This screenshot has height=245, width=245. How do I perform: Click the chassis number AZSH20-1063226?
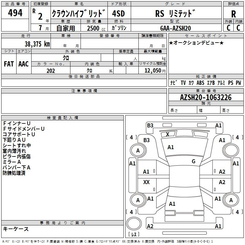[x=206, y=98]
